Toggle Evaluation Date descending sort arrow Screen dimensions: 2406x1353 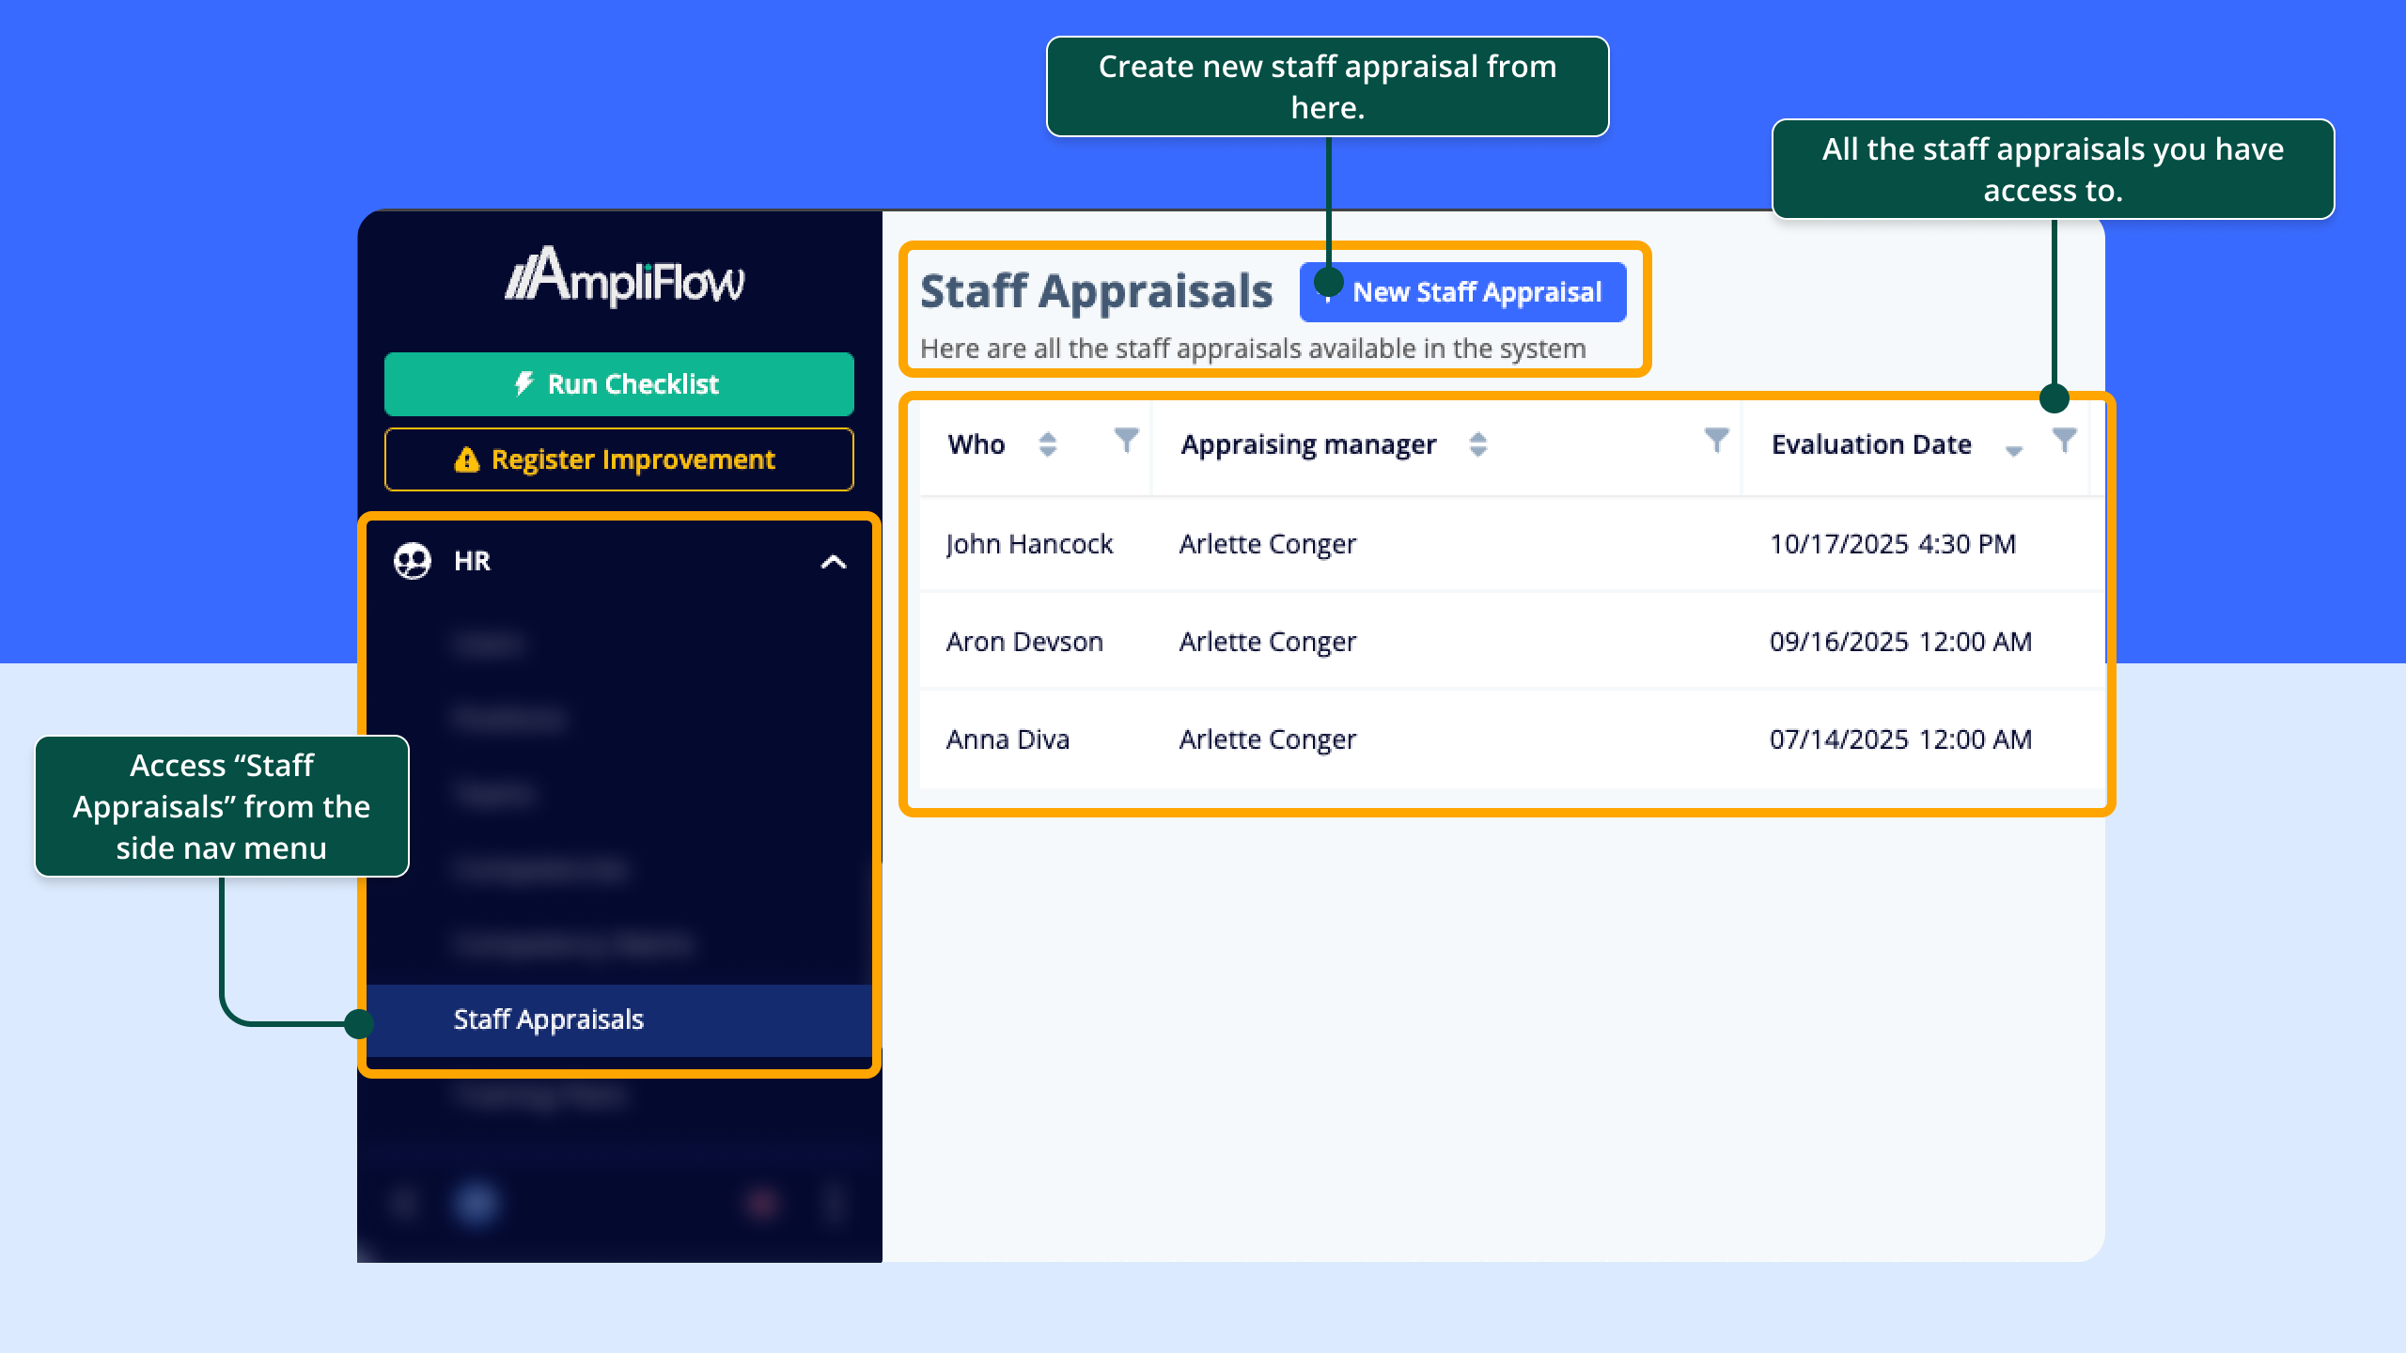pyautogui.click(x=2013, y=450)
